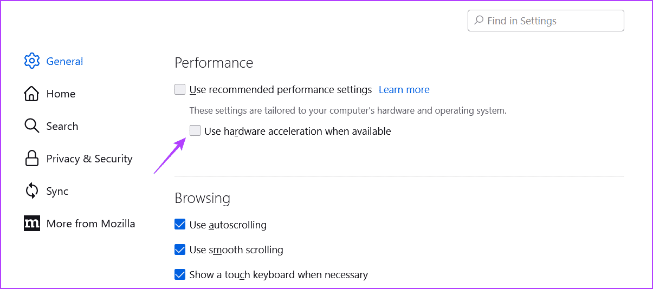Click the magnifier icon in Find in Settings
653x289 pixels.
[479, 21]
